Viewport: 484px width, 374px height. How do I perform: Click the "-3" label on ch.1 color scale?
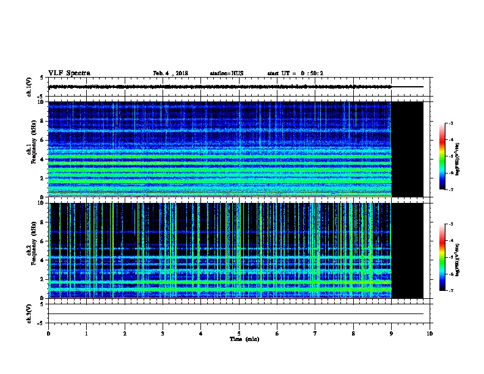click(450, 123)
